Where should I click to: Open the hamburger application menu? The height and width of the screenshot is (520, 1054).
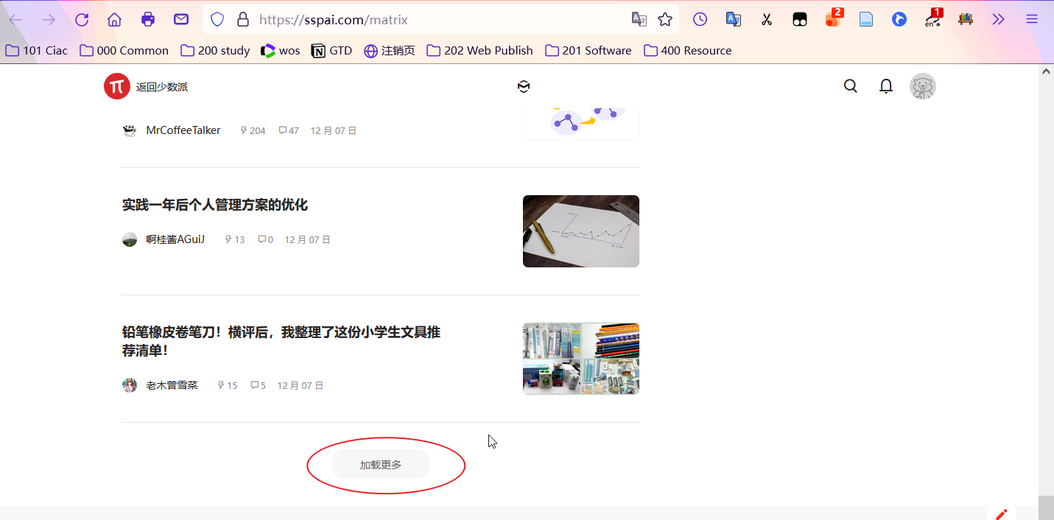[x=1031, y=19]
